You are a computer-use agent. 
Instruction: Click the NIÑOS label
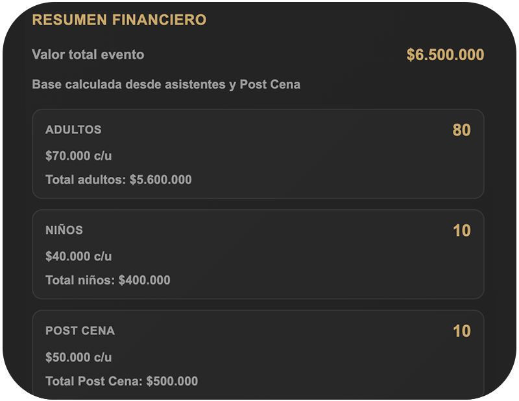point(64,230)
